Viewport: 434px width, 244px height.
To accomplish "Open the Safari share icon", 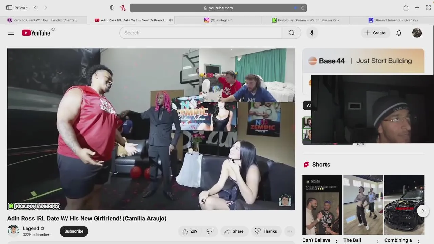I will pyautogui.click(x=406, y=8).
